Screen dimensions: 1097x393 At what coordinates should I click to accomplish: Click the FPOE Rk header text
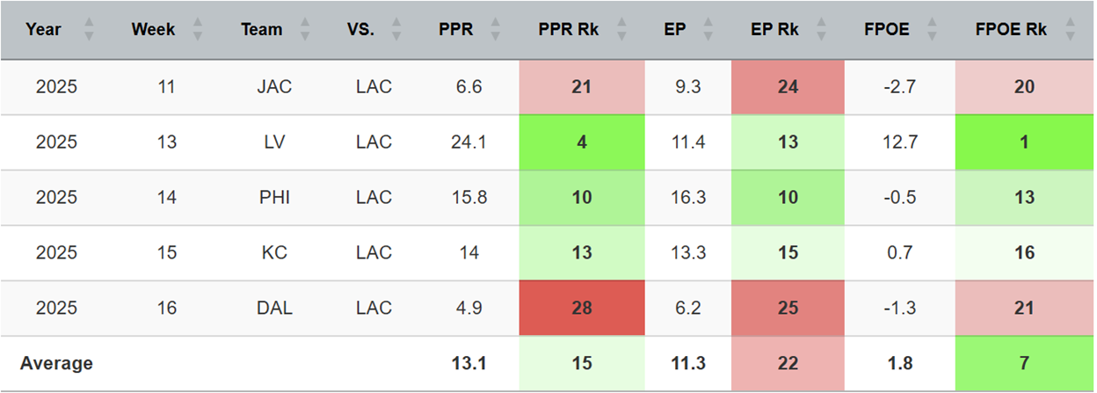(x=1011, y=30)
